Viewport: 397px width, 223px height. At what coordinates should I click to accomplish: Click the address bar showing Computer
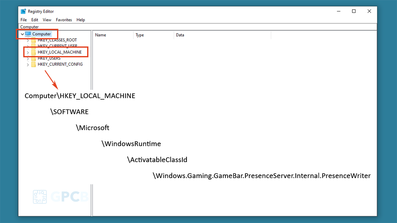click(x=198, y=27)
